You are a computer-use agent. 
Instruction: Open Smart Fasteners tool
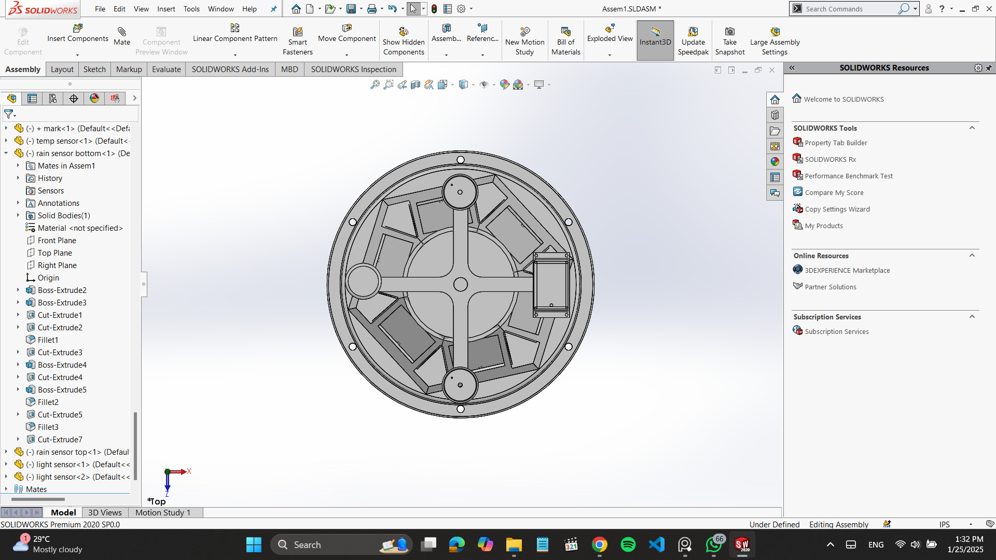(297, 32)
